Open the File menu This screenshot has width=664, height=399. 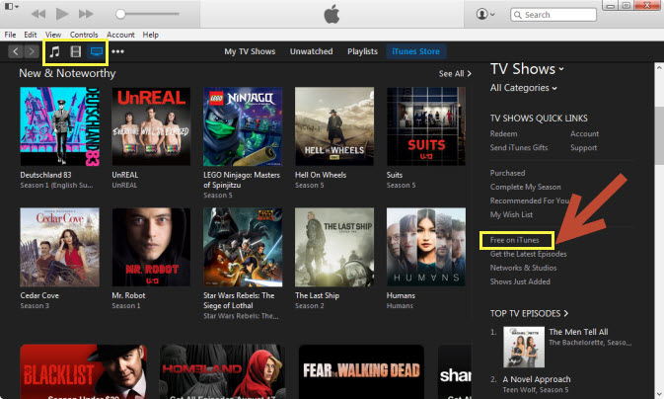10,35
